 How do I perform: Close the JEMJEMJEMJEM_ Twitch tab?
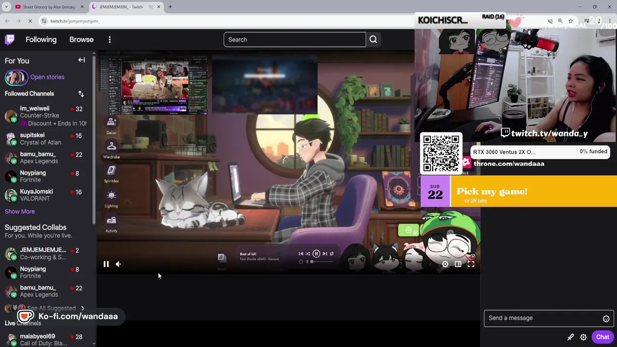pos(159,7)
